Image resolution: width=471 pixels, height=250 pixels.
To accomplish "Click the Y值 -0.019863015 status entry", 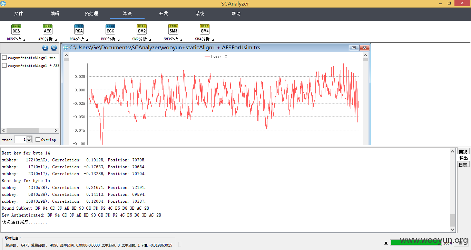I will [156, 245].
